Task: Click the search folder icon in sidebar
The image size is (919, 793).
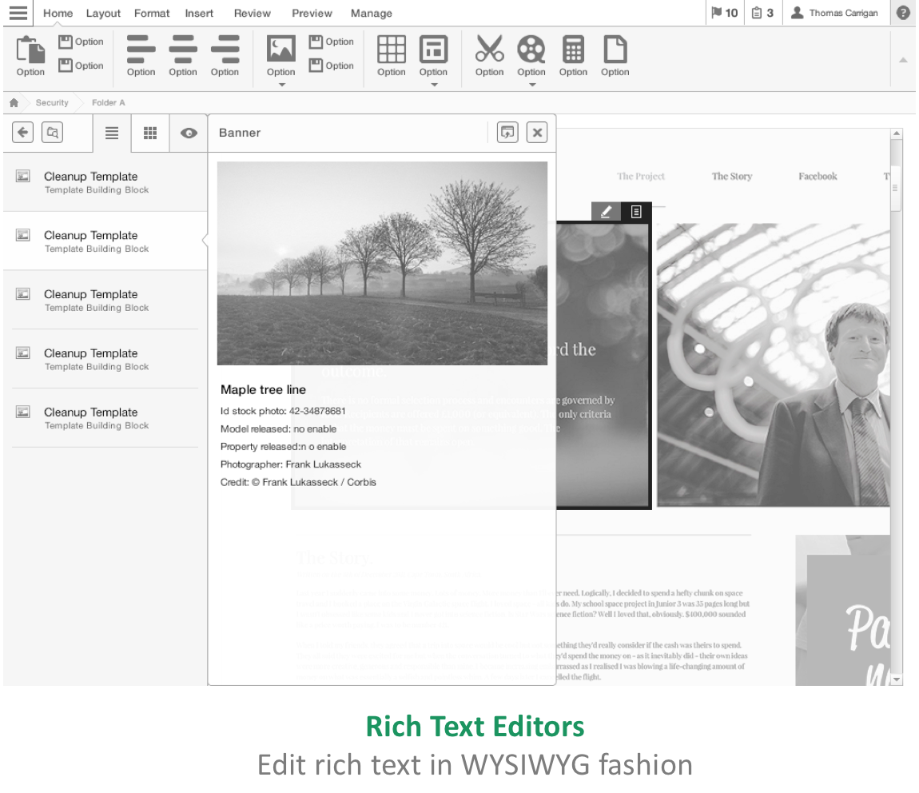Action: 53,133
